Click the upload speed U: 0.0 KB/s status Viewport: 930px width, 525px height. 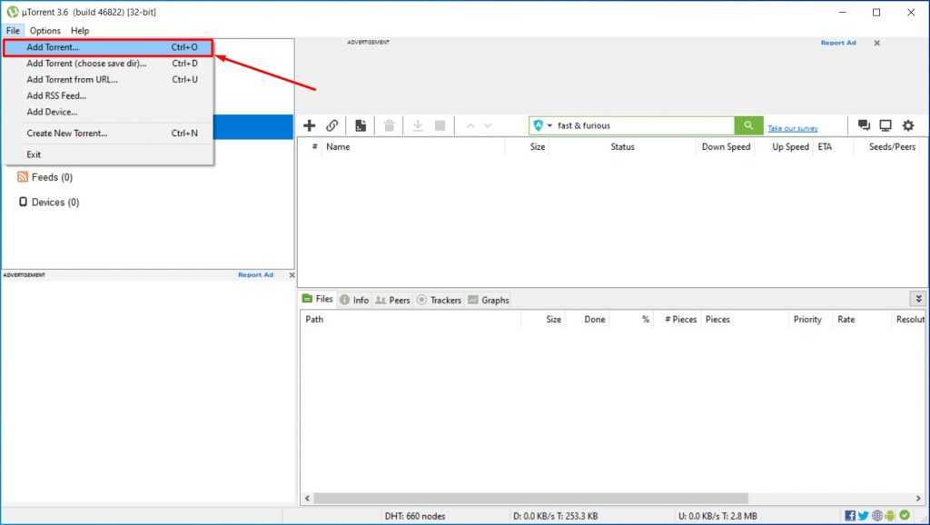(717, 516)
